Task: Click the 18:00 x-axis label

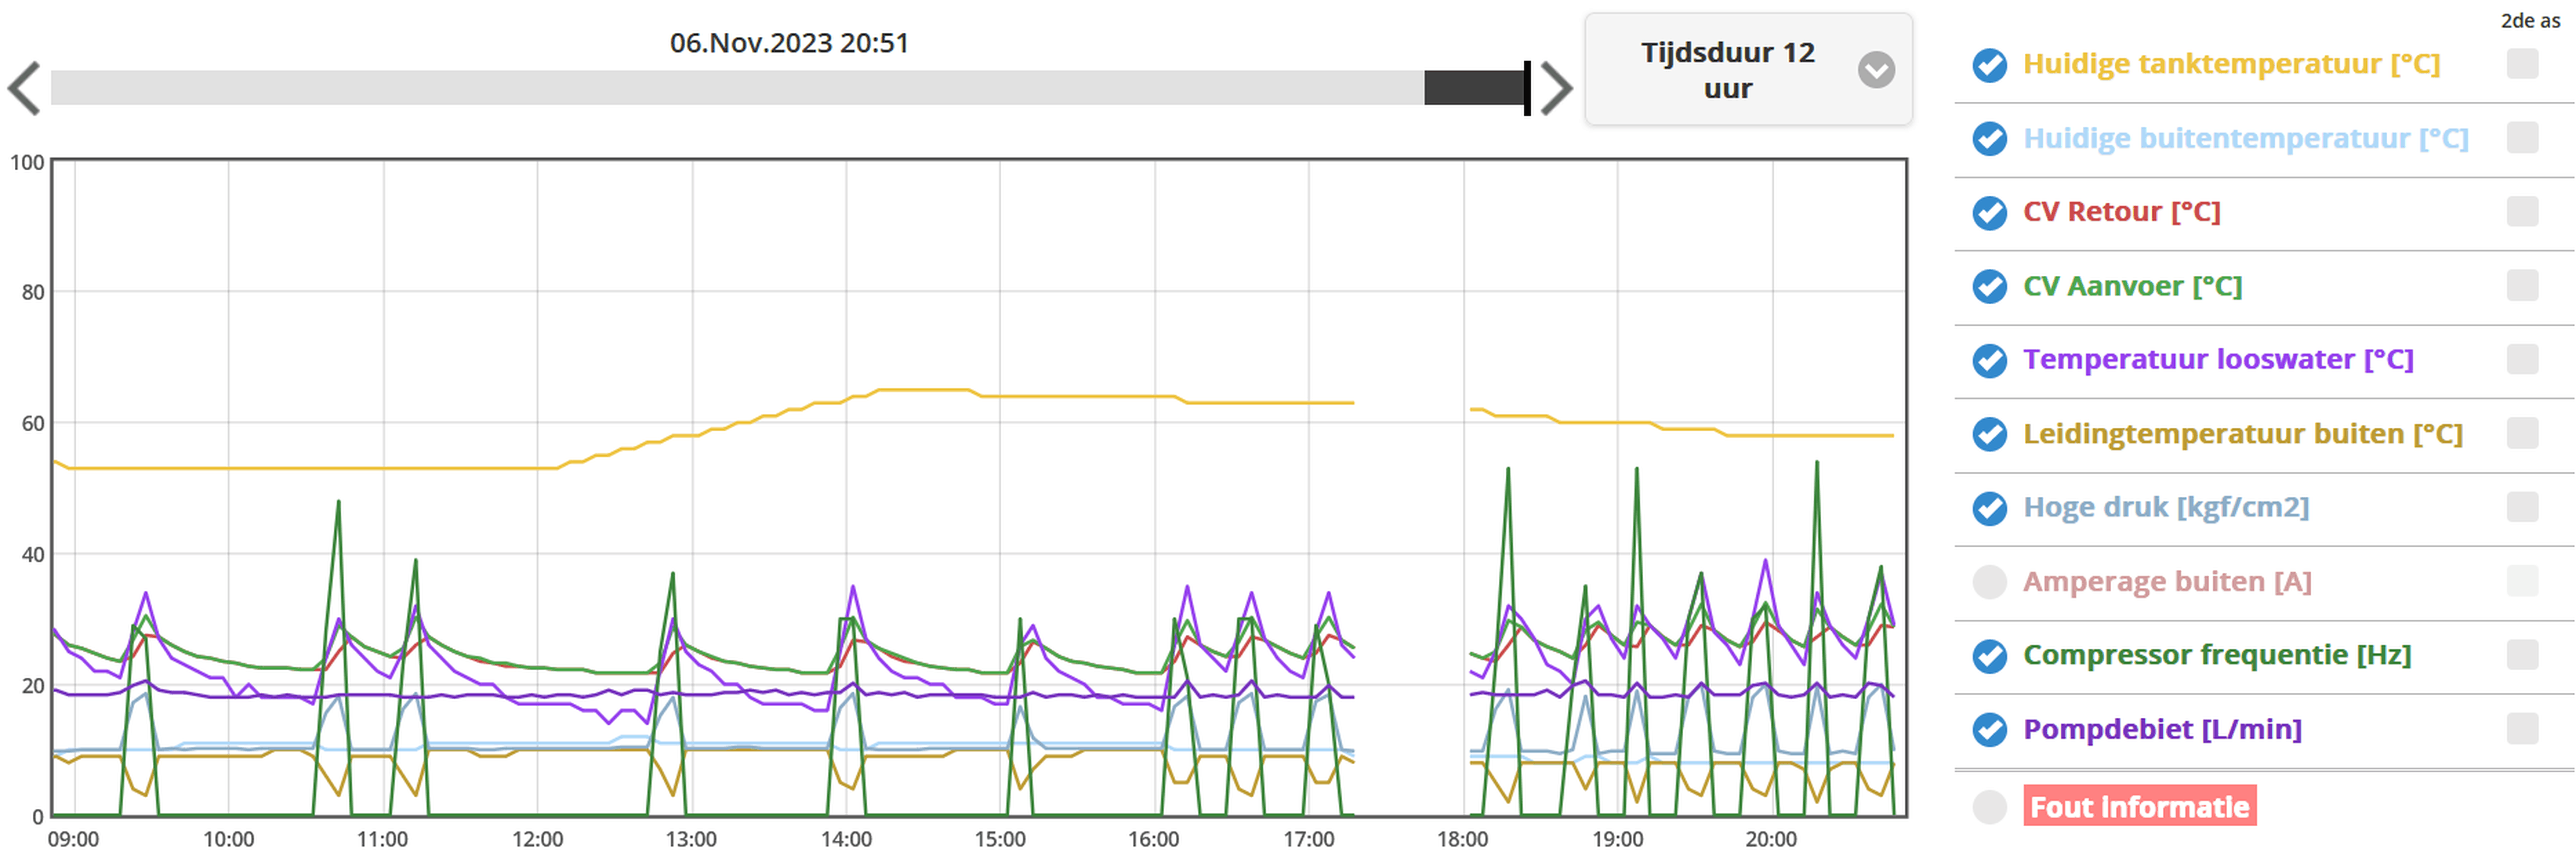Action: 1463,840
